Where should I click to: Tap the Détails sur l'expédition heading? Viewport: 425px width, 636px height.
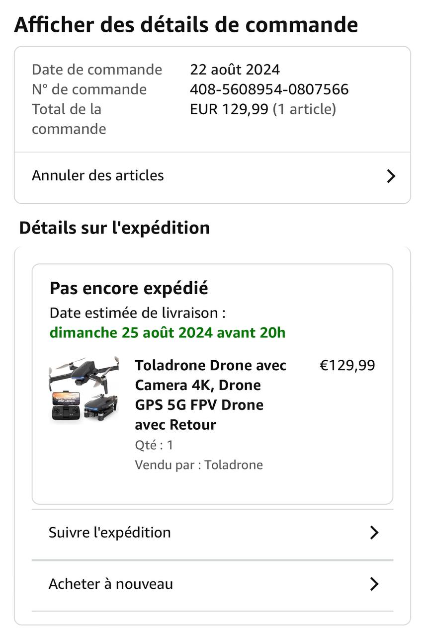pos(114,228)
